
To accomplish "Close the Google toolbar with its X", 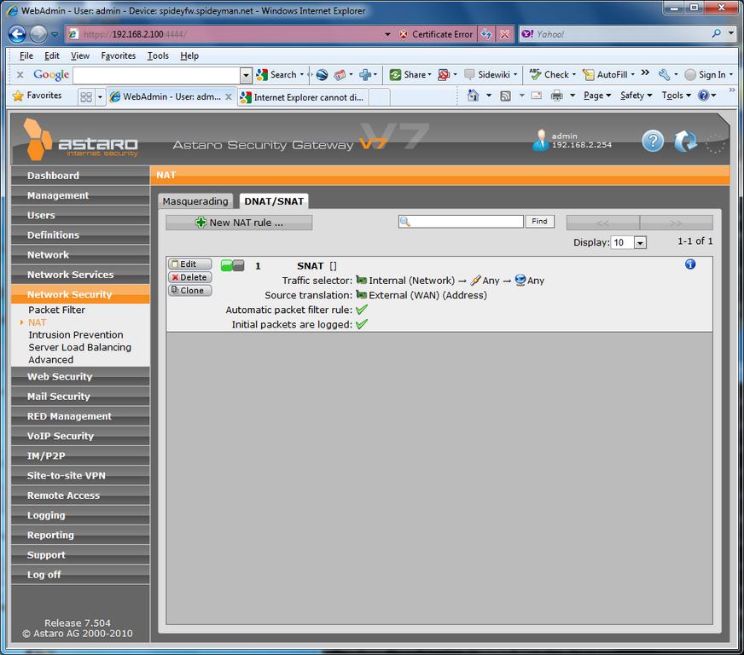I will tap(20, 74).
